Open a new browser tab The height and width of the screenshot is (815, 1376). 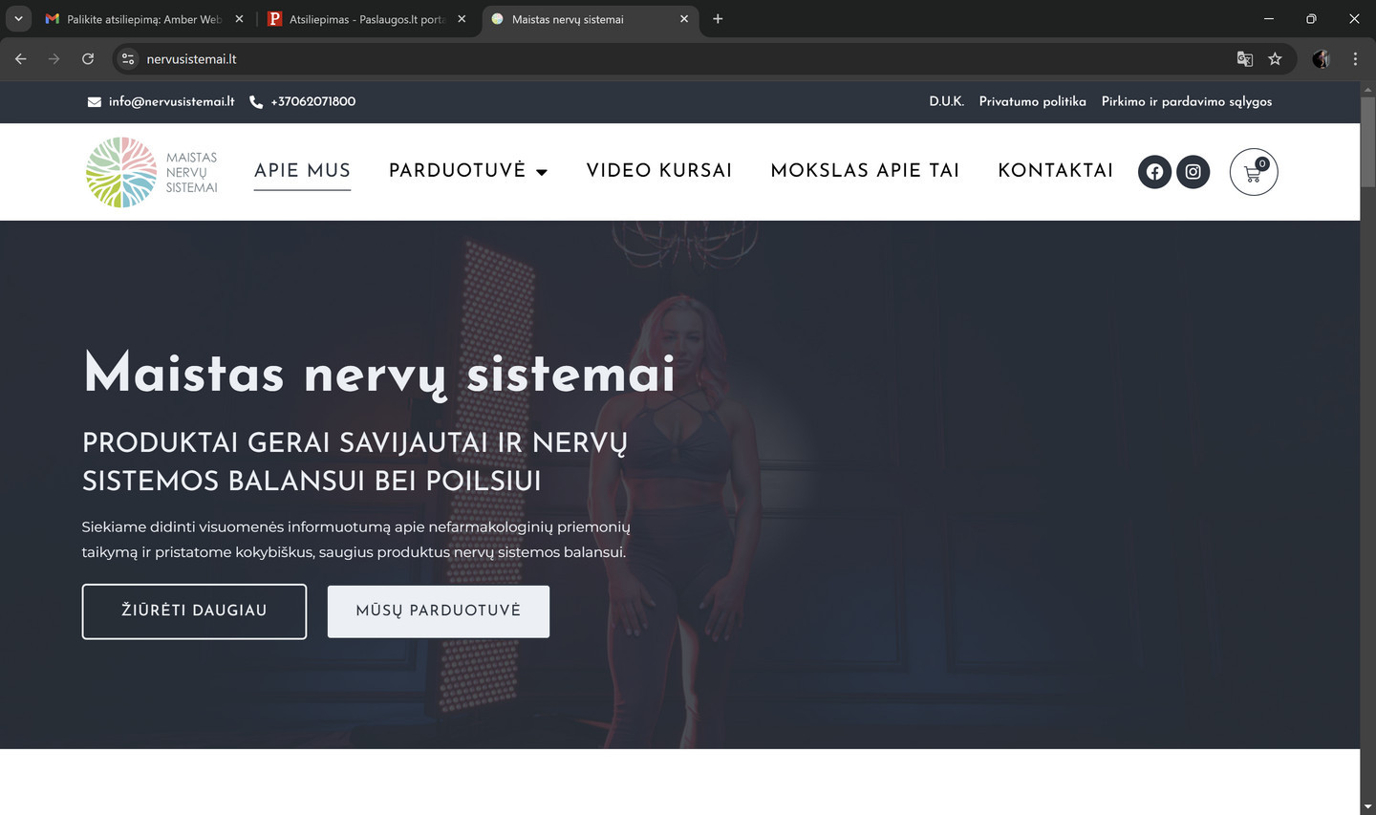point(718,19)
